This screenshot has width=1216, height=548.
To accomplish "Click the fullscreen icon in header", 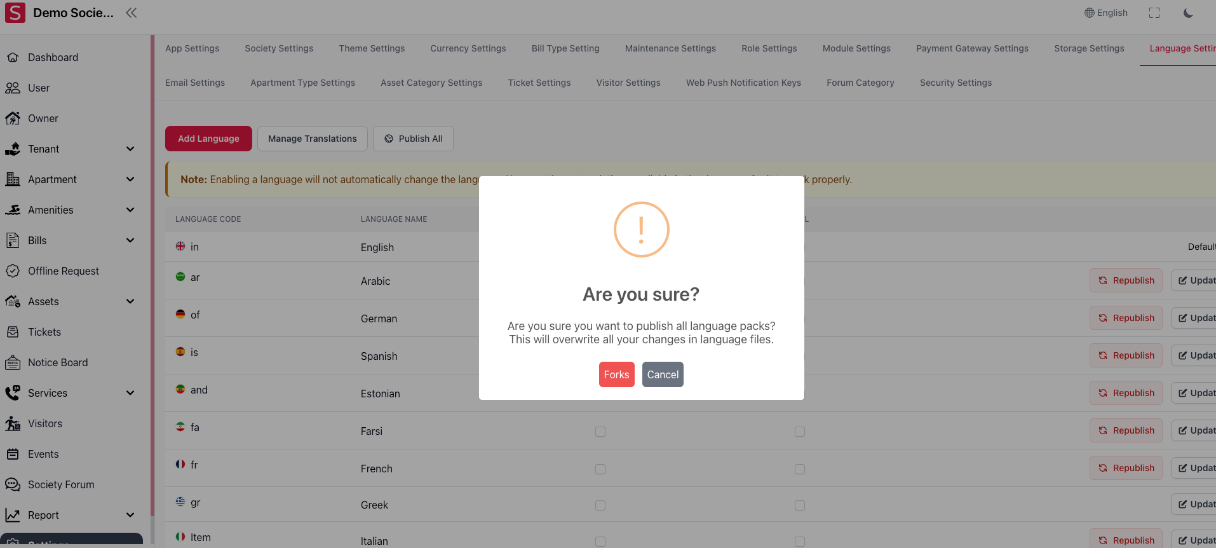I will pos(1154,13).
